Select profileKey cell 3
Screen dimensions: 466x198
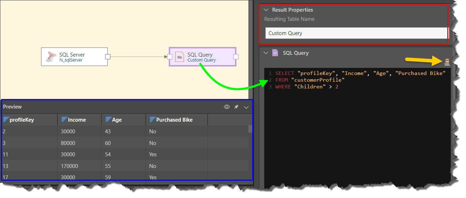tap(29, 143)
